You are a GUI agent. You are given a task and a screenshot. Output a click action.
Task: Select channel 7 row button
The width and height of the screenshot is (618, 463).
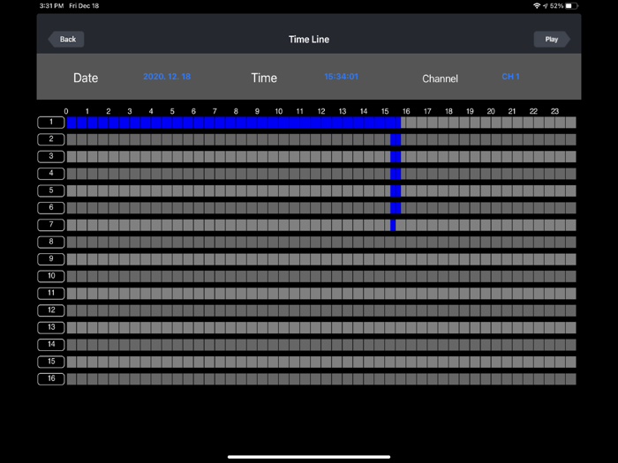[x=51, y=225]
